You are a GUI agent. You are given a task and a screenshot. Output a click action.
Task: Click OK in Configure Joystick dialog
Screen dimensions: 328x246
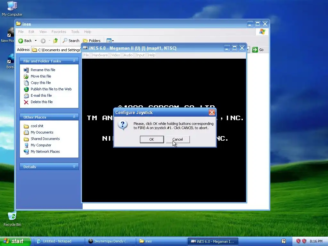click(152, 139)
